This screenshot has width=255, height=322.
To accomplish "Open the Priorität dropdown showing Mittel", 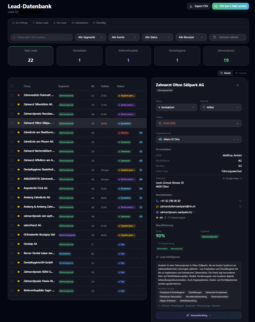I will point(221,107).
